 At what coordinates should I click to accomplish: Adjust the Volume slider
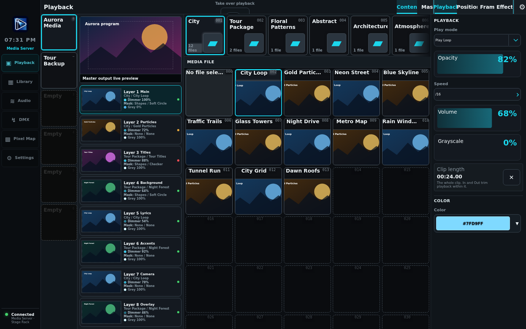(x=477, y=118)
